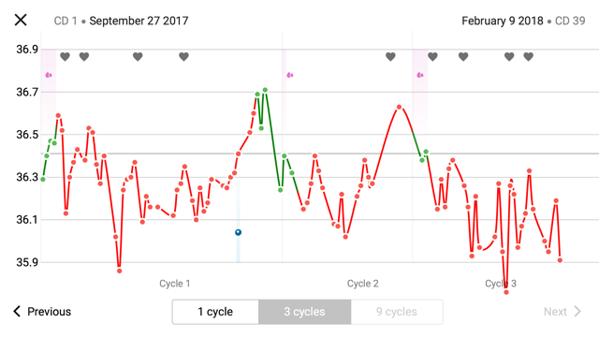Click the last heart icon in Cycle 3
The image size is (599, 337).
[528, 56]
